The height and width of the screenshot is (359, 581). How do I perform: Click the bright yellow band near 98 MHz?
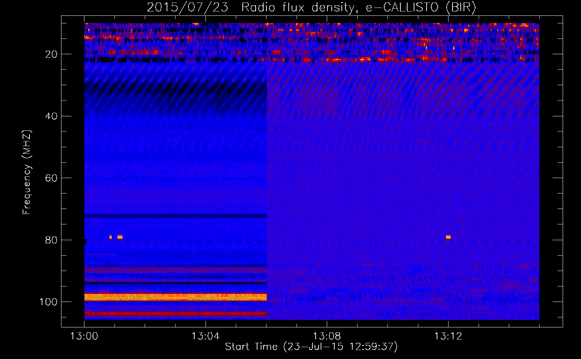pos(176,297)
